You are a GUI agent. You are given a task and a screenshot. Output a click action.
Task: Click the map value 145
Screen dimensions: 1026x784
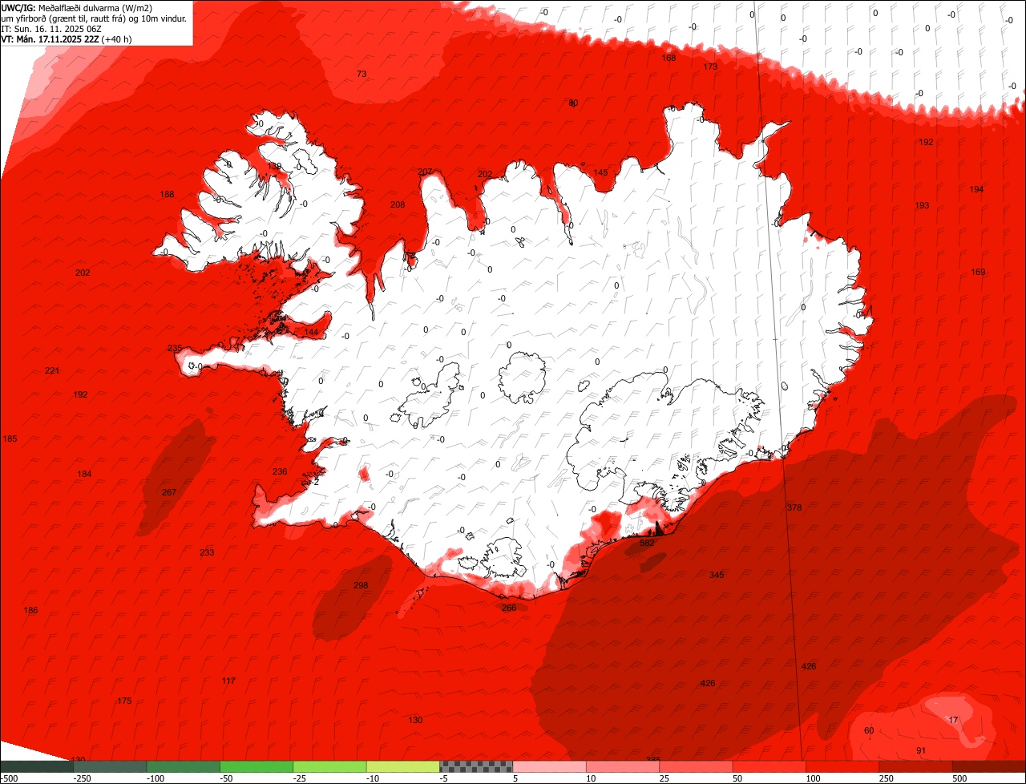tap(600, 172)
